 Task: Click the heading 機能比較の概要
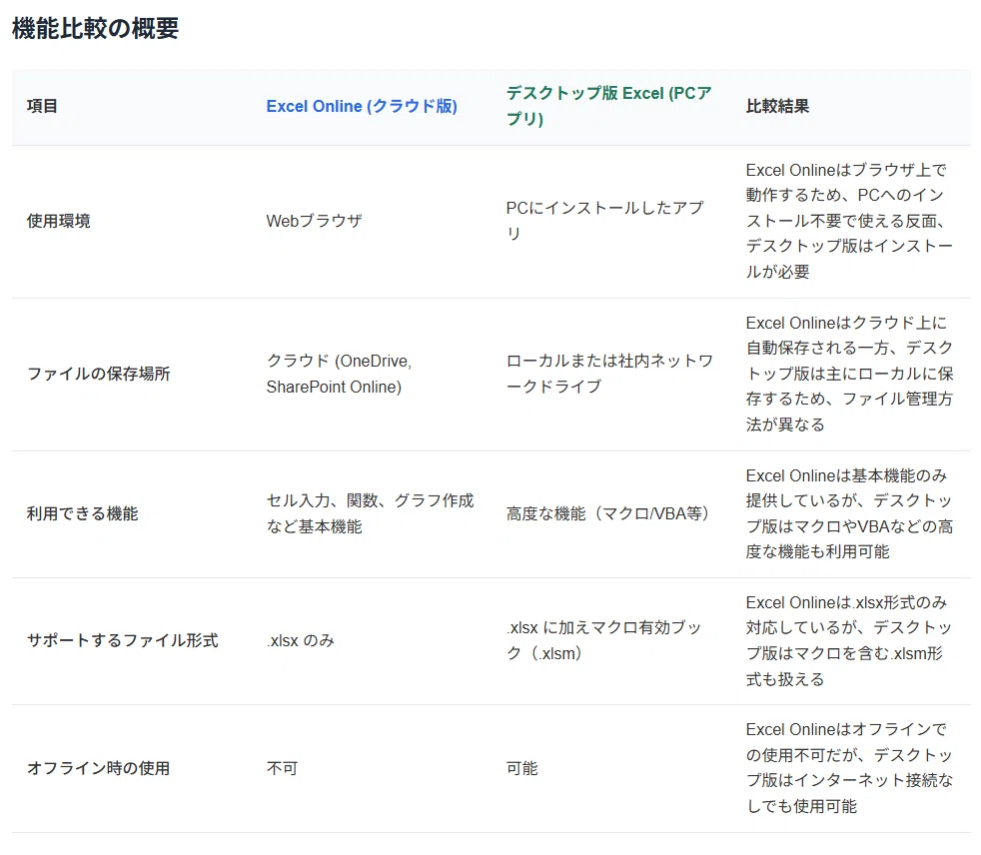click(x=96, y=28)
